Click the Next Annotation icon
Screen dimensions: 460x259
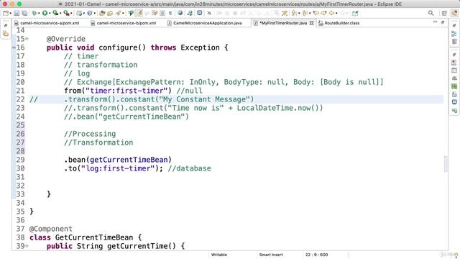click(x=293, y=13)
